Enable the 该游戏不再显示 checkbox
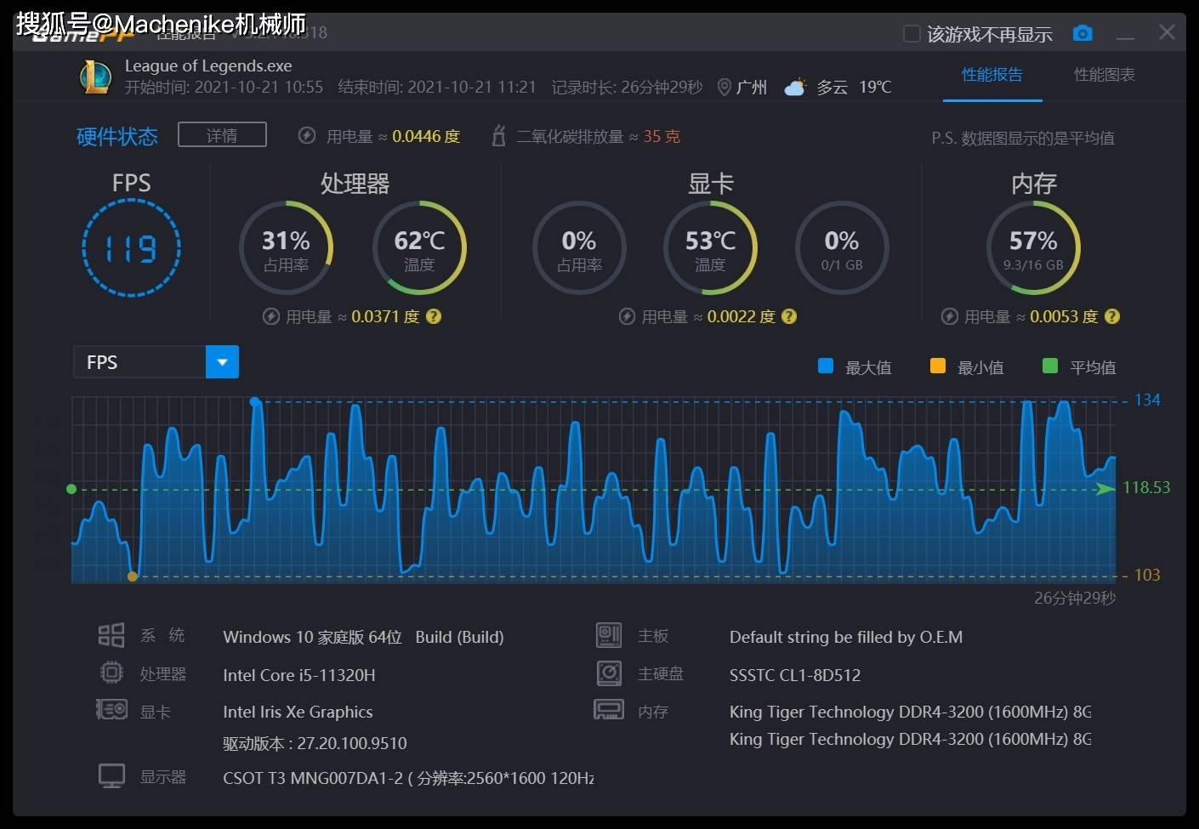 [912, 34]
